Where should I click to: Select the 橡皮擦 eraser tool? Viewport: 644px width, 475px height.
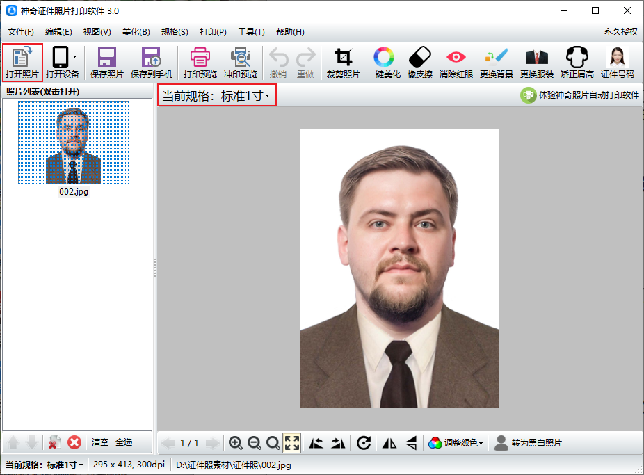click(x=420, y=63)
